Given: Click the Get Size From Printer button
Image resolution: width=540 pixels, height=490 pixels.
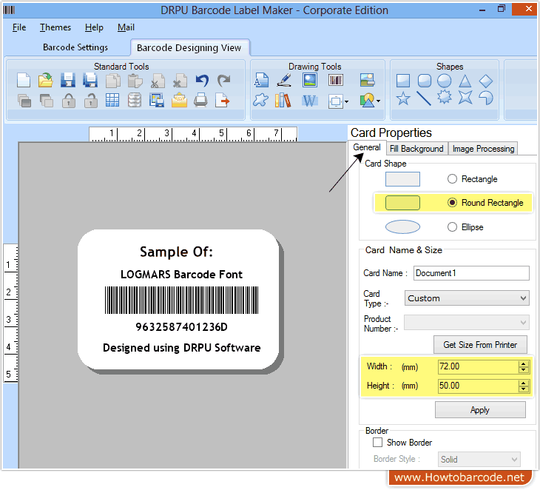Looking at the screenshot, I should point(479,345).
